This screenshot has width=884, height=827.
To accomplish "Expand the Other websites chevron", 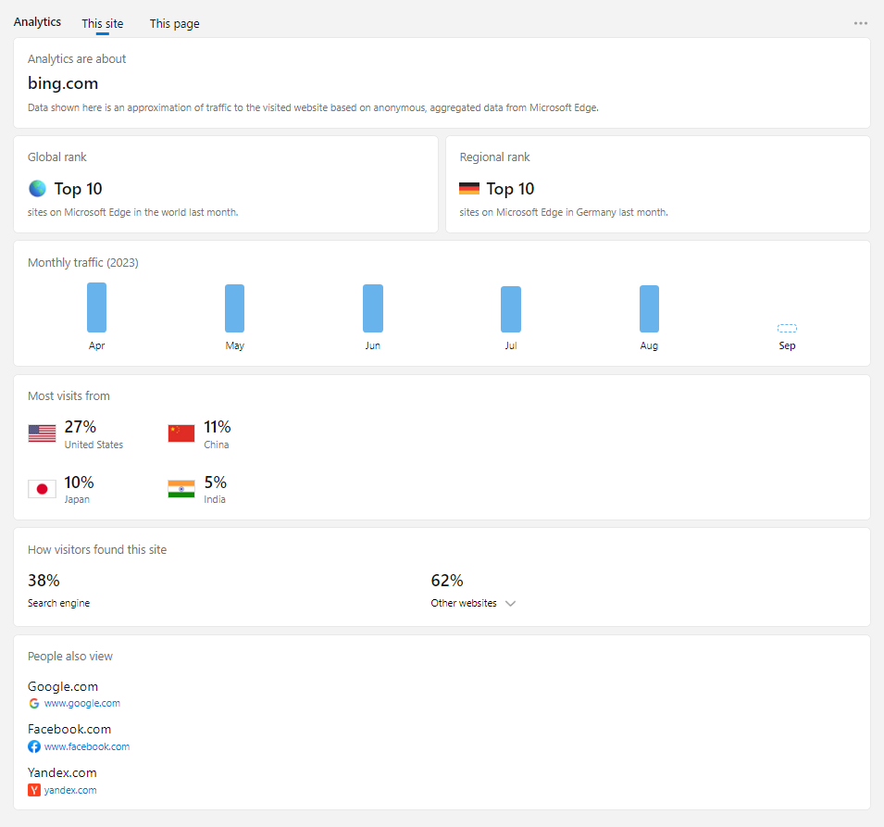I will tap(510, 604).
